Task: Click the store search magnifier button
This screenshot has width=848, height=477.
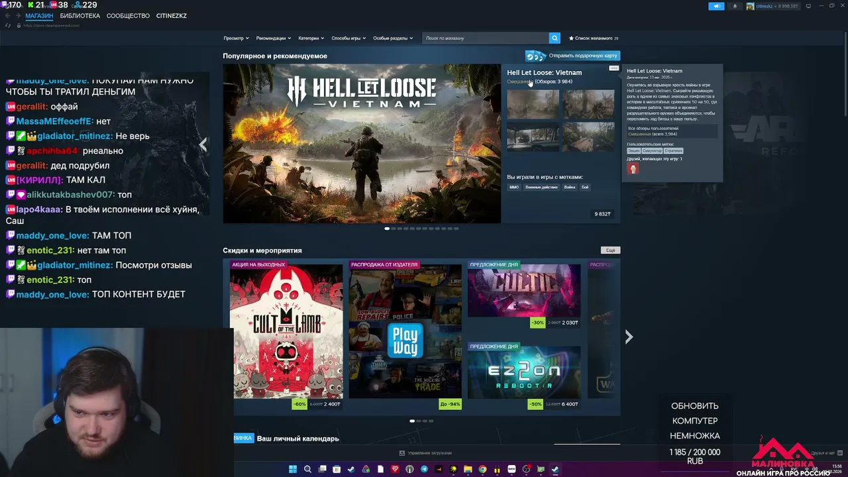Action: point(555,38)
